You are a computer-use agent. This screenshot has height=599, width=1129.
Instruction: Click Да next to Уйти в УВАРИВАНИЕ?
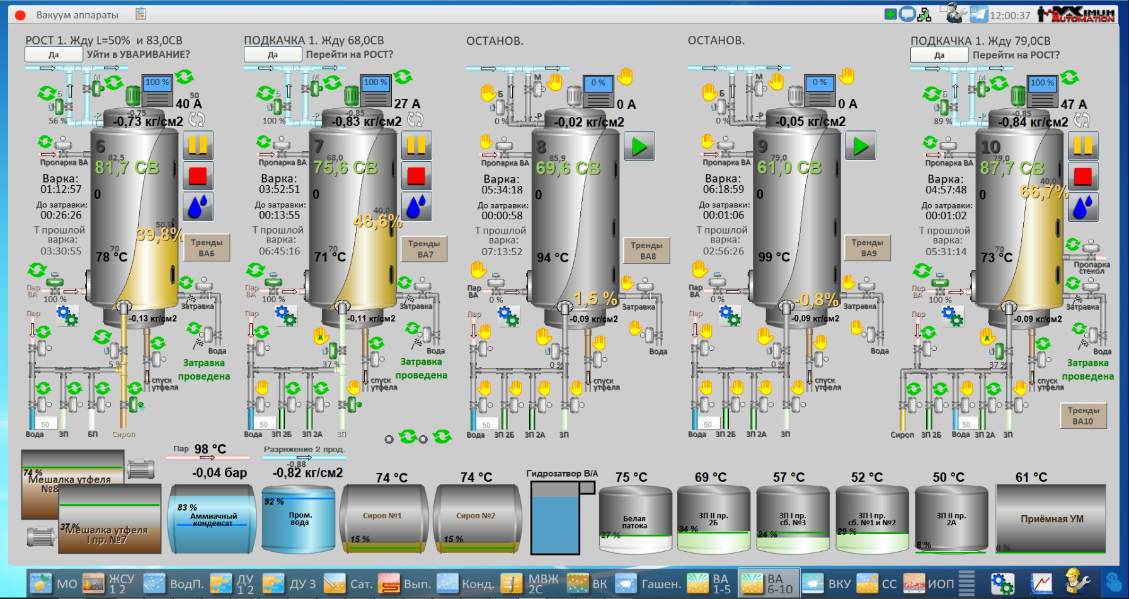pos(54,55)
